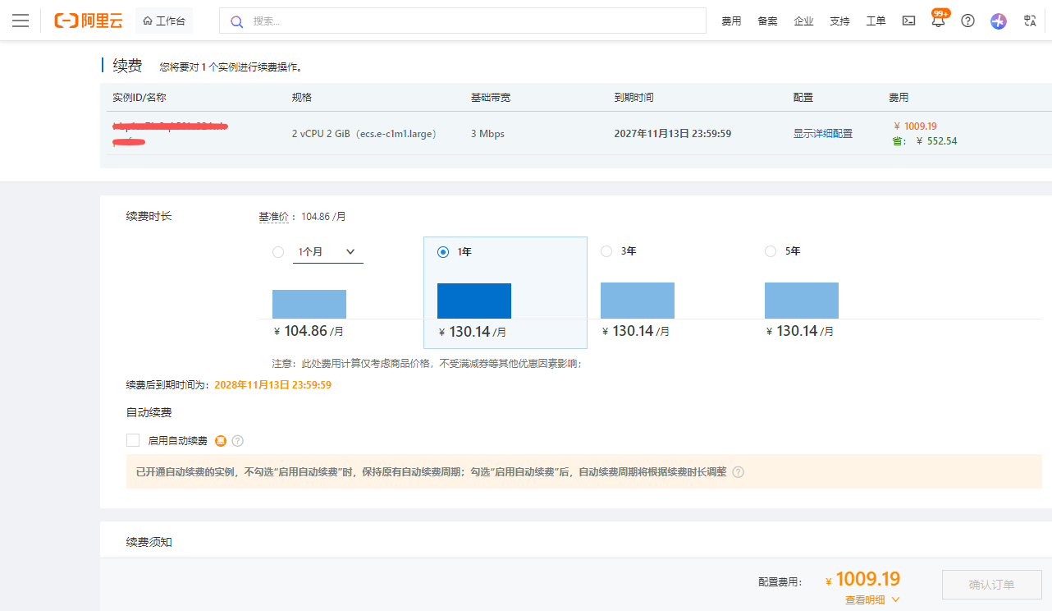Click the help question mark icon in header
Viewport: 1052px width, 611px height.
[967, 21]
